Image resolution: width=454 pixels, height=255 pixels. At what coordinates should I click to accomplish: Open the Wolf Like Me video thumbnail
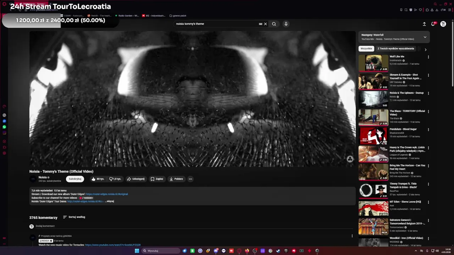pos(373,63)
